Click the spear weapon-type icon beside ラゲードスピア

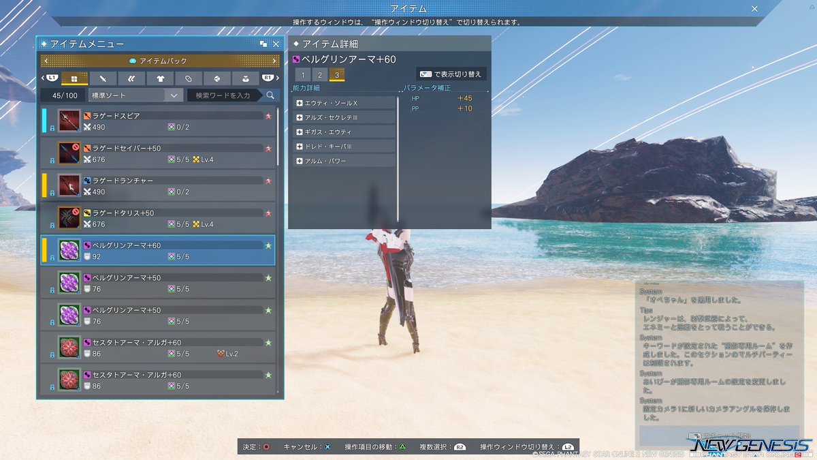pyautogui.click(x=87, y=116)
